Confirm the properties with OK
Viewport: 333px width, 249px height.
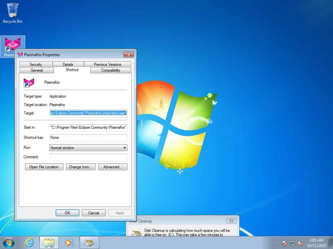pyautogui.click(x=67, y=213)
